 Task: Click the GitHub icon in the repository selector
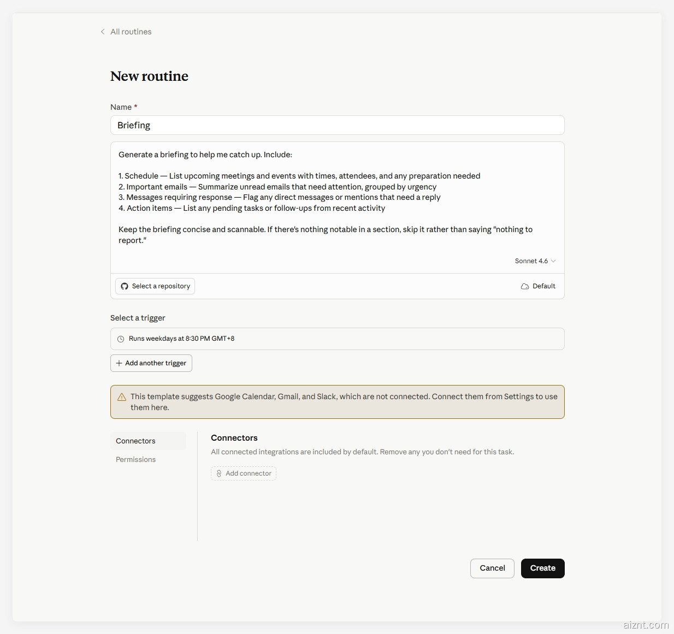click(x=125, y=286)
